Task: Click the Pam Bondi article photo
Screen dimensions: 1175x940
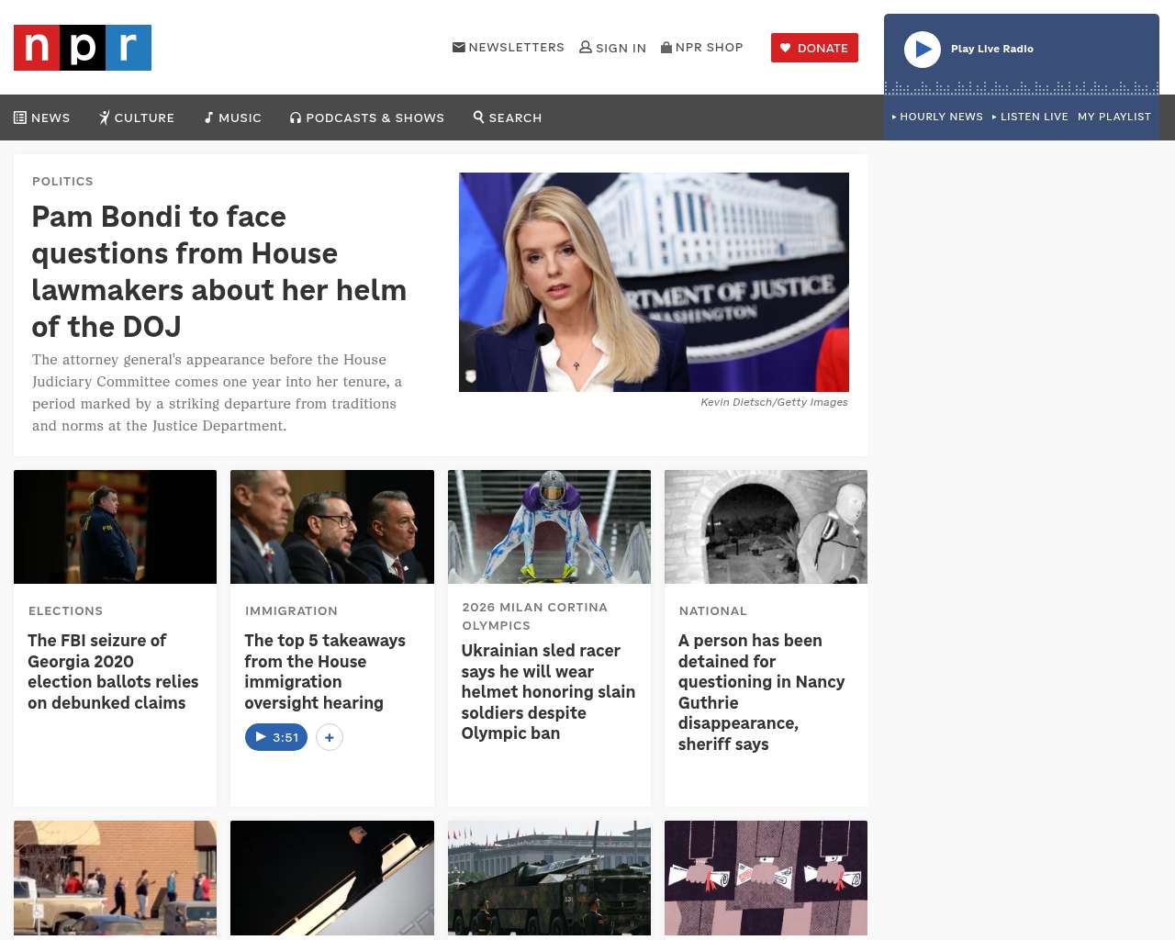Action: (654, 282)
